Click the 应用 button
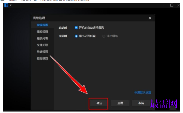Viewport: 183px width, 113px height. [x=120, y=103]
